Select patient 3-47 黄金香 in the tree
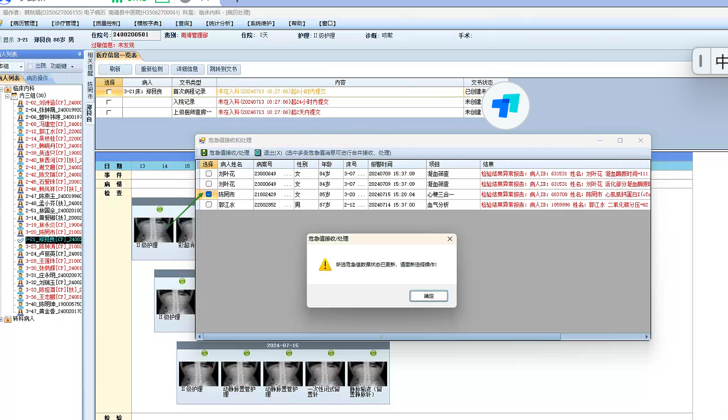Viewport: 728px width, 420px height. (53, 311)
